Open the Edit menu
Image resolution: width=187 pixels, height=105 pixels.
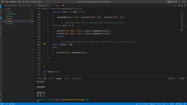(7, 2)
